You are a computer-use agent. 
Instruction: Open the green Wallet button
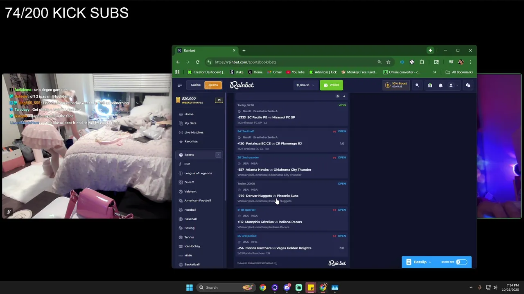click(331, 85)
